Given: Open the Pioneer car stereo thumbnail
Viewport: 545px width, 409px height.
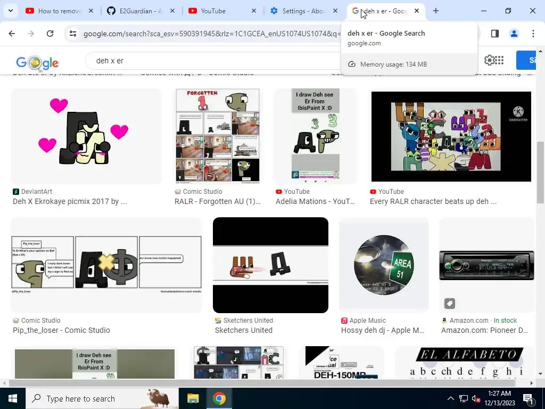Looking at the screenshot, I should pos(486,265).
